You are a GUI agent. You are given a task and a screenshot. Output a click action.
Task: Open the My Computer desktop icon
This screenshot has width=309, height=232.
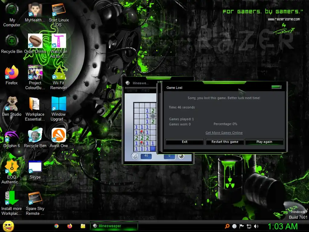[12, 15]
